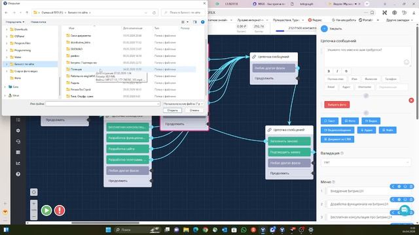Click the search field in file dialog
The height and width of the screenshot is (235, 419).
coord(183,12)
